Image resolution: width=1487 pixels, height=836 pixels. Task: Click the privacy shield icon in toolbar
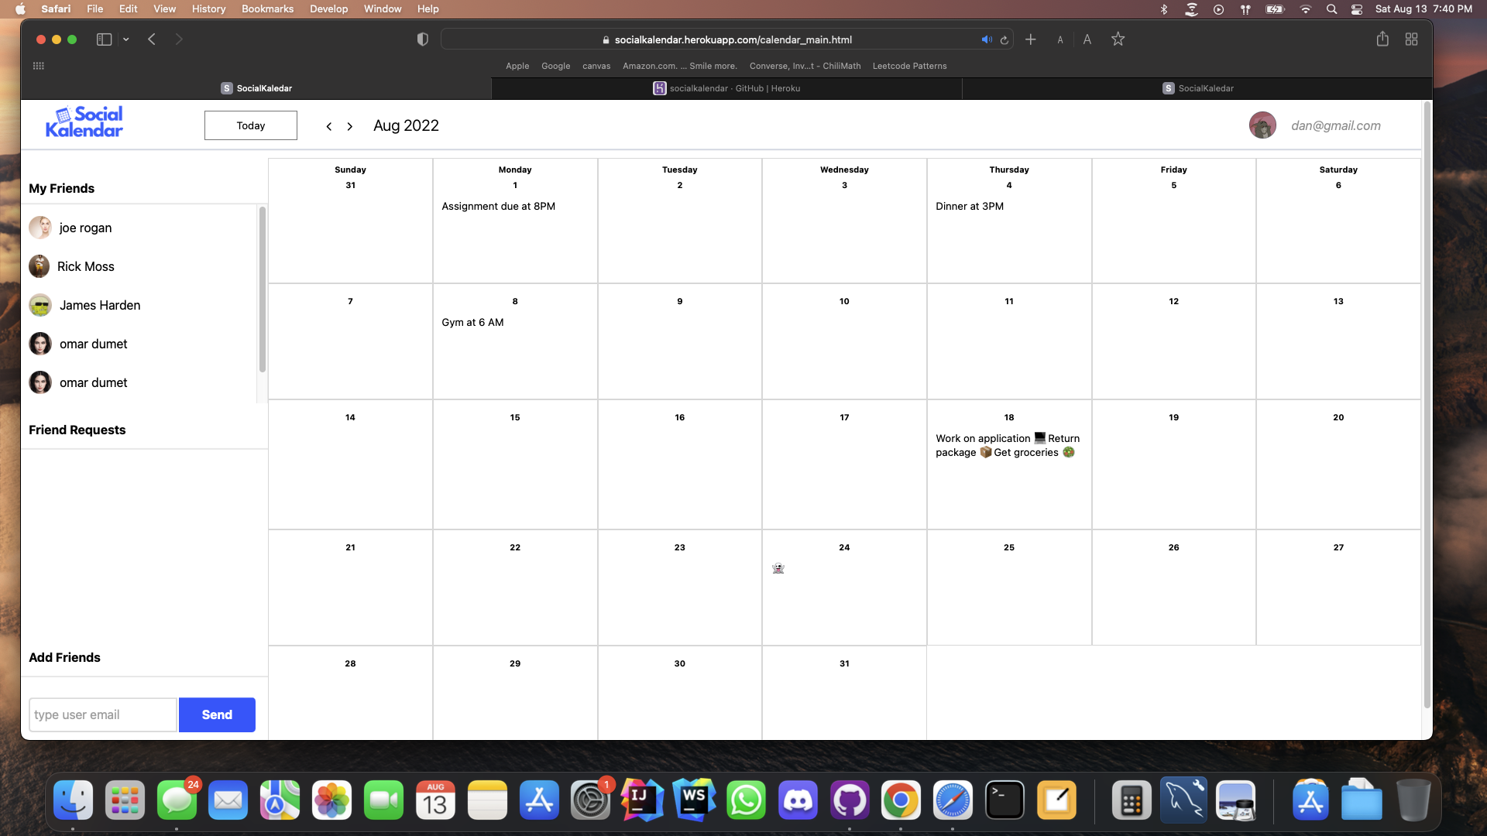423,39
